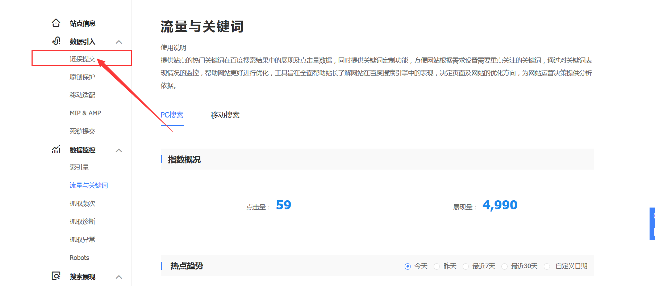Go to MIP & AMP page
This screenshot has height=286, width=655.
point(85,113)
